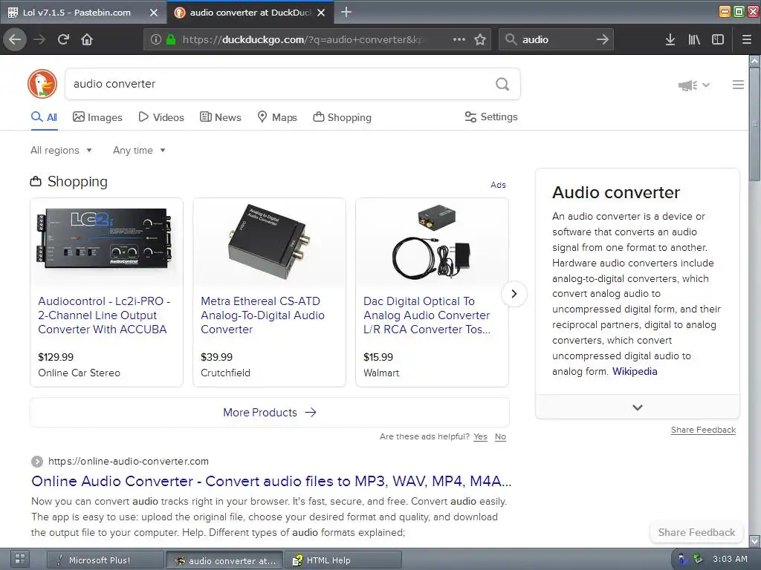Open DuckDuckGo search Settings
This screenshot has width=761, height=570.
[x=491, y=117]
